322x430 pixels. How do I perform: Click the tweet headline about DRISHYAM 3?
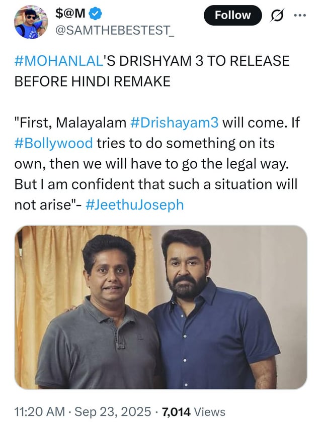coord(152,71)
